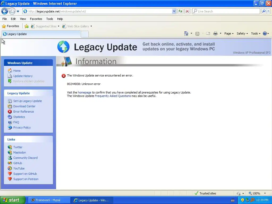This screenshot has width=272, height=204.
Task: Click the Statistics pie chart icon
Action: click(10, 117)
